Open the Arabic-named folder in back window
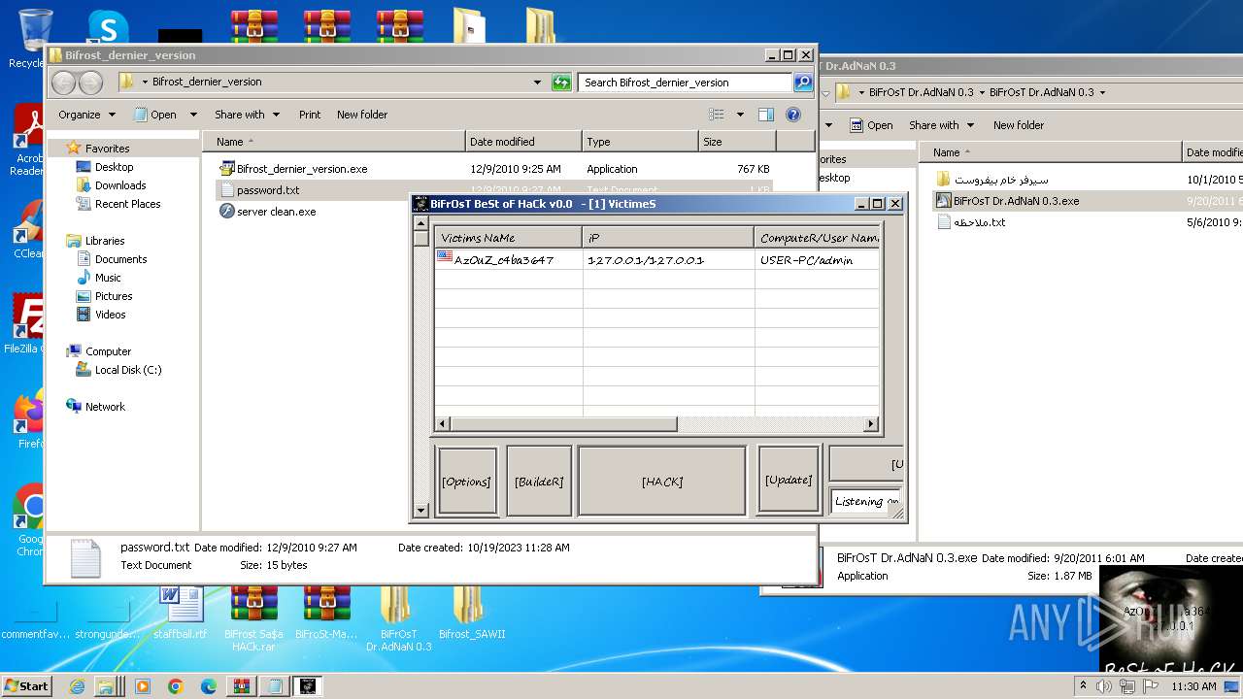This screenshot has width=1243, height=699. tap(992, 180)
